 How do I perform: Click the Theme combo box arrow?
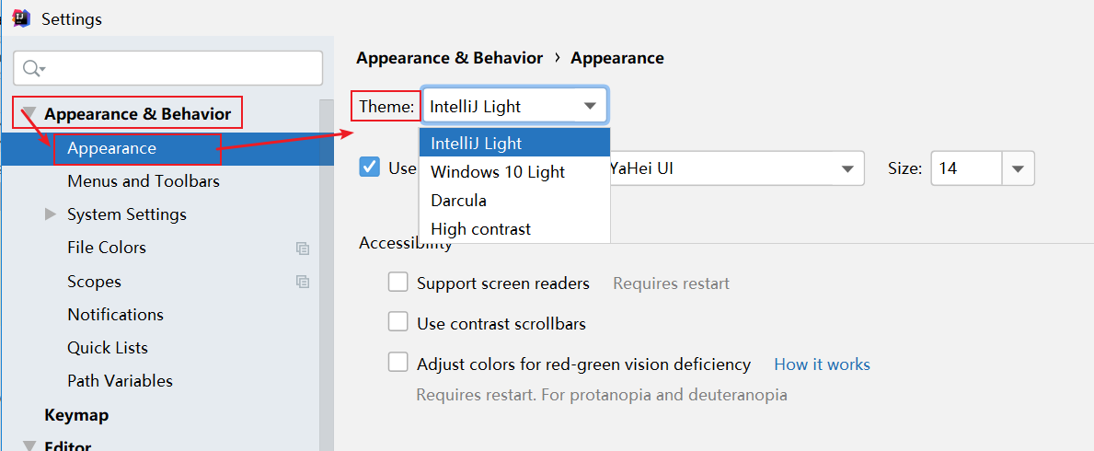[590, 106]
